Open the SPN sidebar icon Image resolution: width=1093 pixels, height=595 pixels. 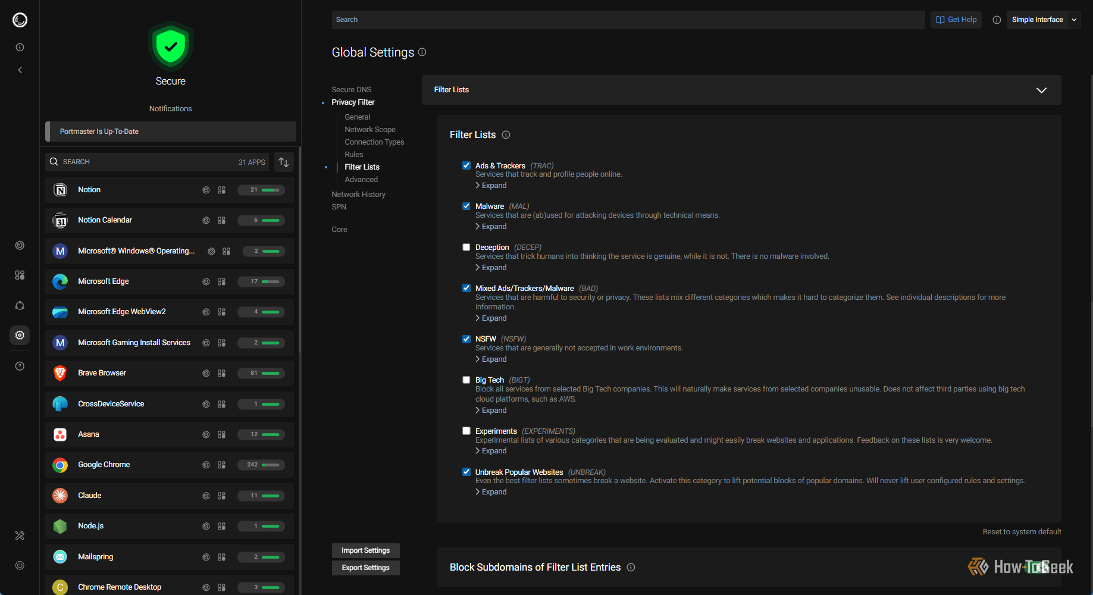point(20,305)
